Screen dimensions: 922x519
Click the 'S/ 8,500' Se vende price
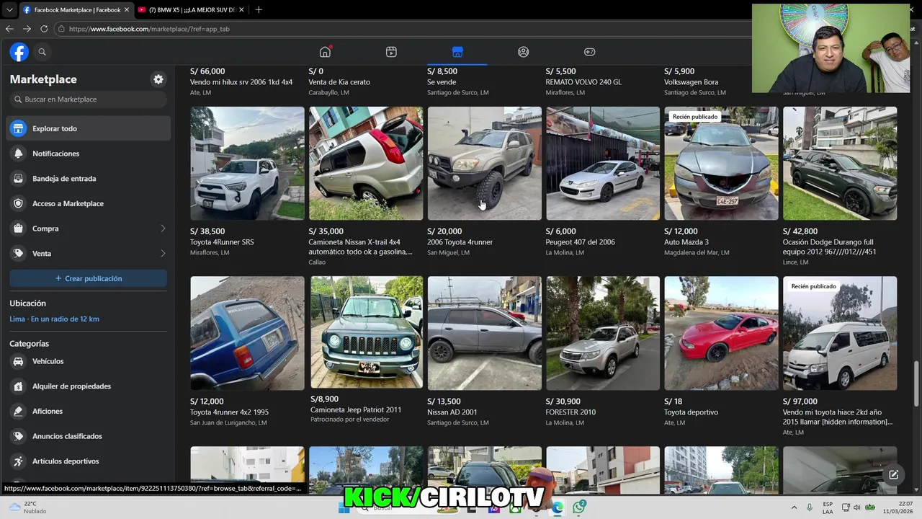click(x=442, y=71)
